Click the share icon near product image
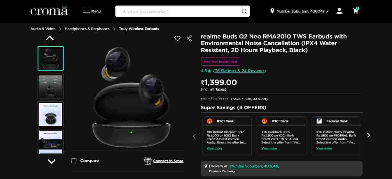This screenshot has width=392, height=179. [x=189, y=38]
